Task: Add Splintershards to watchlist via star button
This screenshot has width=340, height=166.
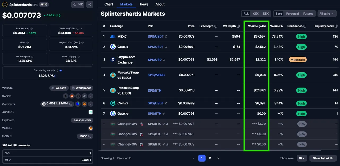Action: tap(78, 5)
